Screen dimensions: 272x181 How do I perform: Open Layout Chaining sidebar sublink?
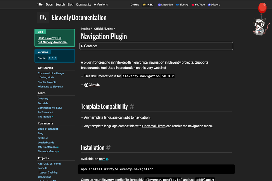coord(49,172)
